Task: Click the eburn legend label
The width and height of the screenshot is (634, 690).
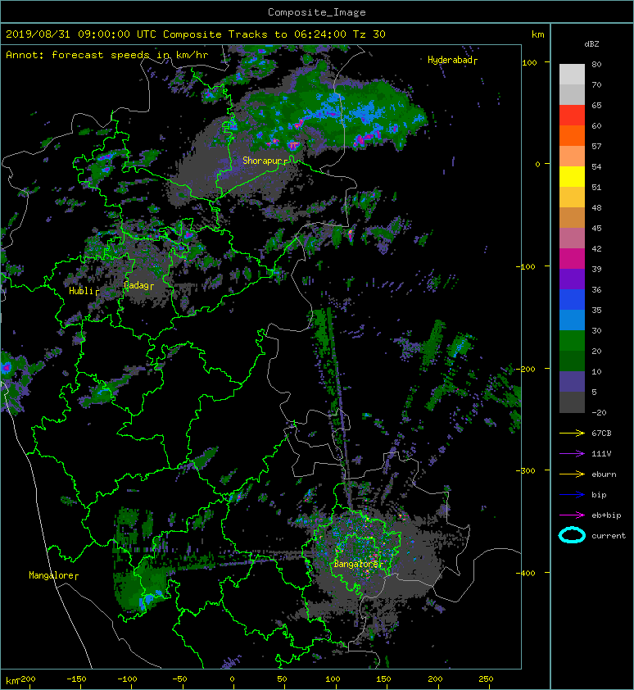Action: pyautogui.click(x=604, y=474)
